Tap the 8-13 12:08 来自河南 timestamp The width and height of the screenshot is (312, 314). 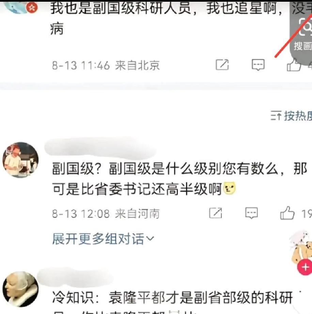click(x=106, y=213)
